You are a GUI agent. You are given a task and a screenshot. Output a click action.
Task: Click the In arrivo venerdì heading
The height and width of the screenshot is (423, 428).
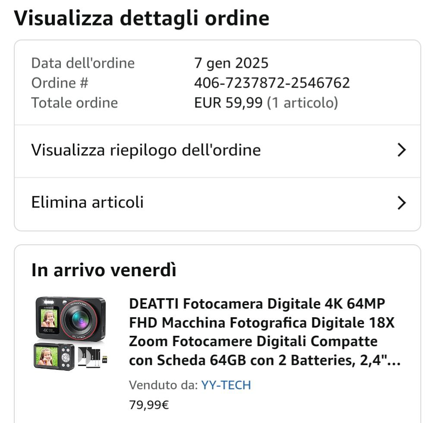pos(104,270)
